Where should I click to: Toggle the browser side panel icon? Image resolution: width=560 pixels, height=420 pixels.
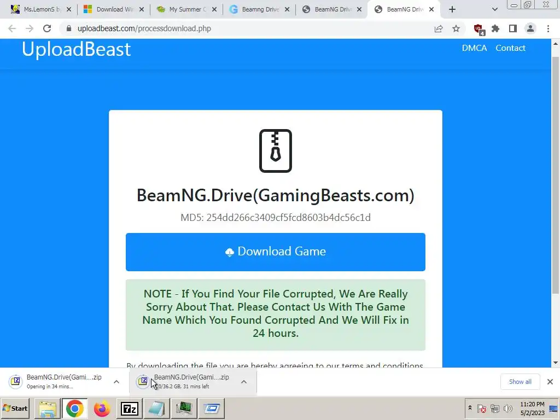tap(513, 28)
